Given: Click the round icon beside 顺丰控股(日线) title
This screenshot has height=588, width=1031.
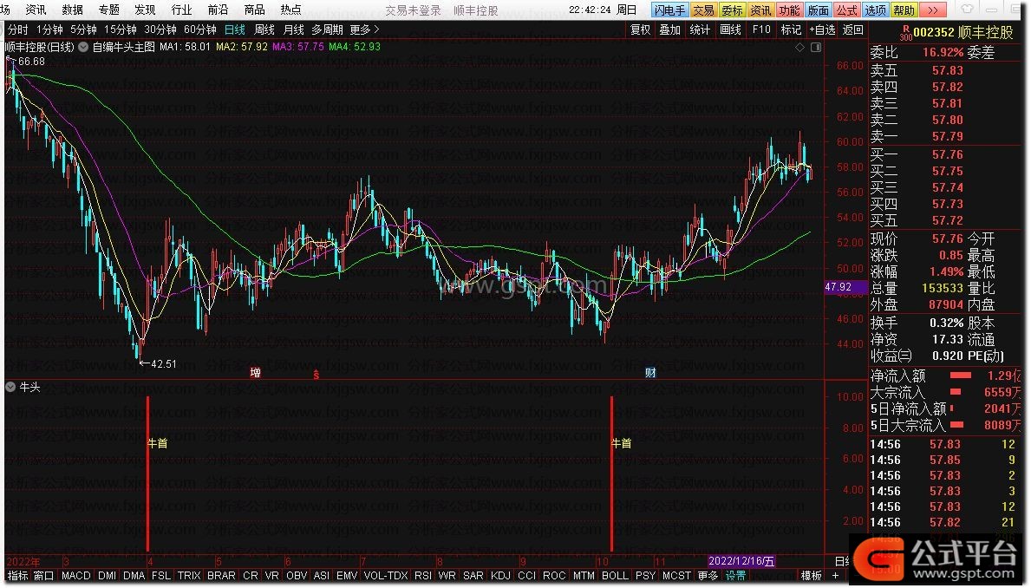Looking at the screenshot, I should coord(83,47).
